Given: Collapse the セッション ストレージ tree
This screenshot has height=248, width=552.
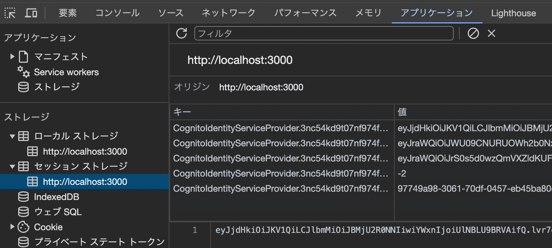Looking at the screenshot, I should 12,166.
